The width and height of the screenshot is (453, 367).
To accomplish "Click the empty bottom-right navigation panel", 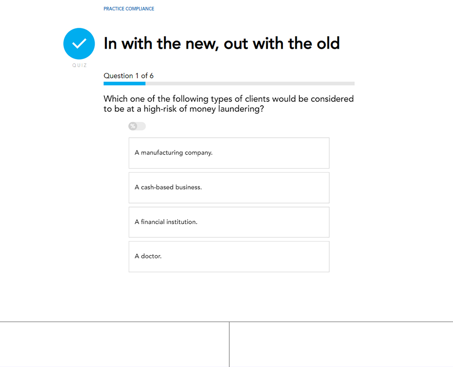I will 341,344.
